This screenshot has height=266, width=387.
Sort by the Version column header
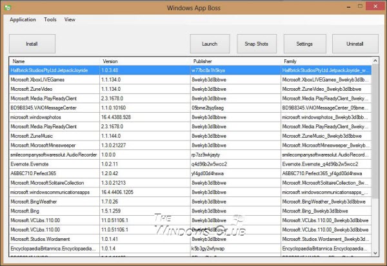(145, 61)
